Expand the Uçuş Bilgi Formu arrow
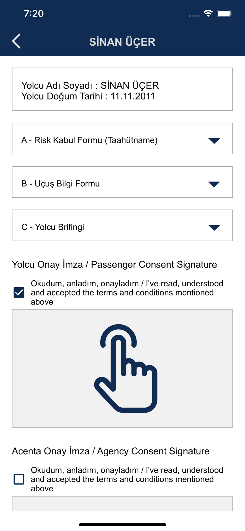The height and width of the screenshot is (531, 245). pyautogui.click(x=214, y=184)
